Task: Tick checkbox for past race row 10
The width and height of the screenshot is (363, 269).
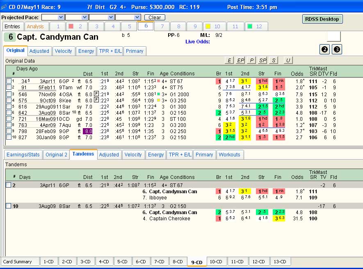Action: coord(9,137)
